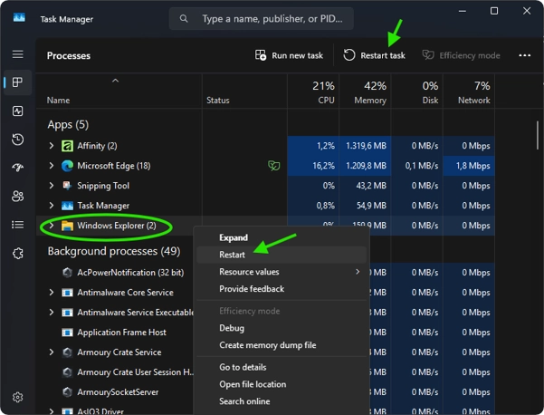Click the Antimalware Core Service icon
This screenshot has width=544, height=415.
point(67,293)
